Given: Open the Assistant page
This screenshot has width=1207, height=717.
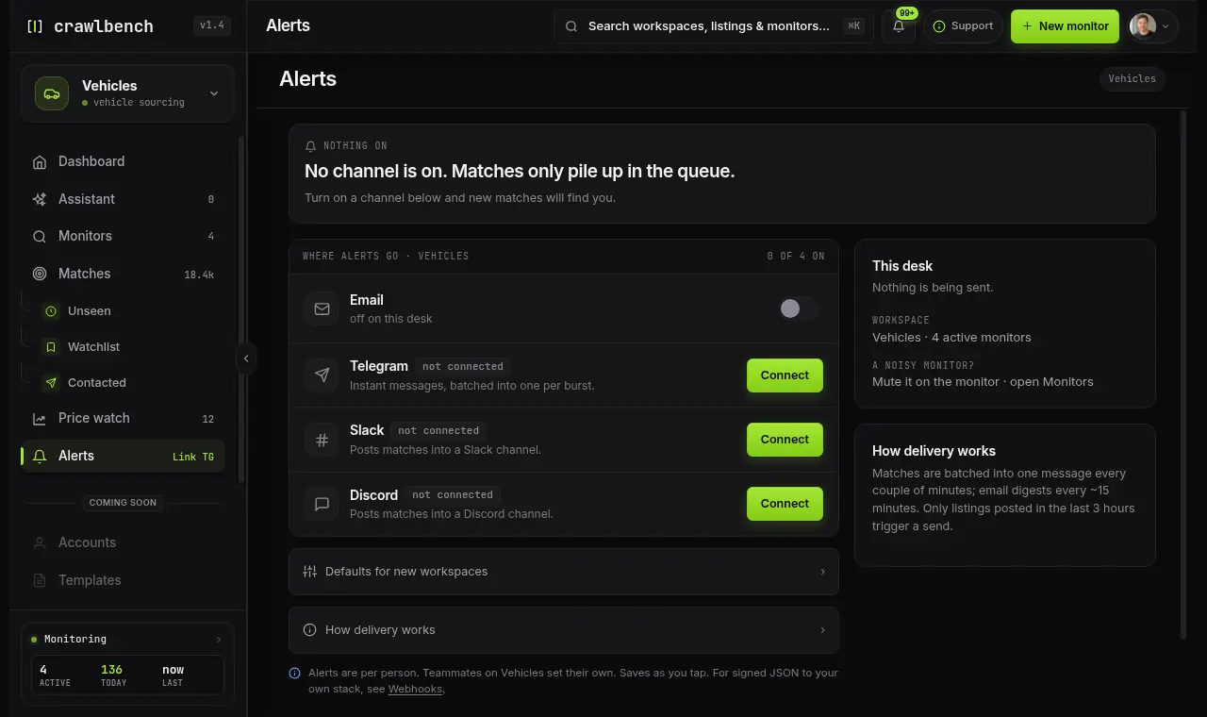Looking at the screenshot, I should 123,199.
